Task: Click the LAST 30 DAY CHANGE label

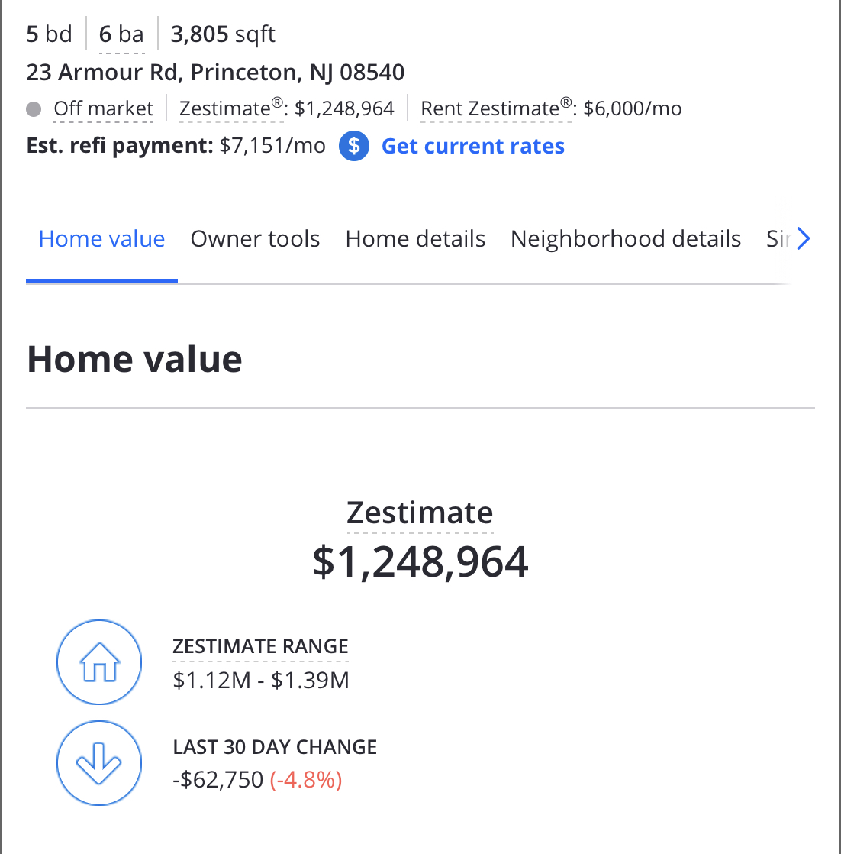Action: [x=275, y=747]
